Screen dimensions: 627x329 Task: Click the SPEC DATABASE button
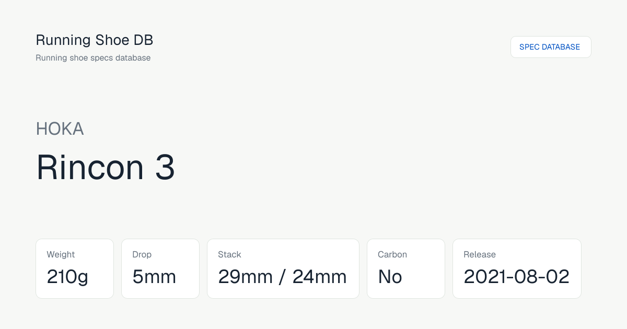[x=551, y=47]
